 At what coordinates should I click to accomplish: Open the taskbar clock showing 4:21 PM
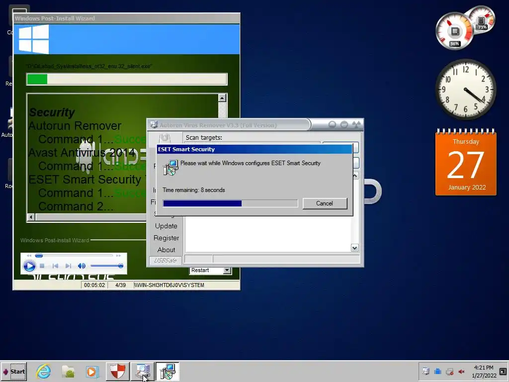(x=484, y=371)
